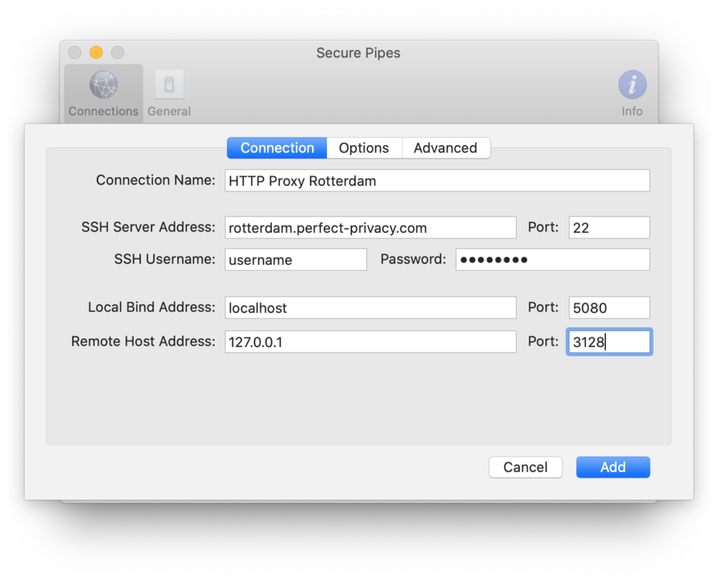This screenshot has height=582, width=718.
Task: Click the SSH Server Address label
Action: 149,227
